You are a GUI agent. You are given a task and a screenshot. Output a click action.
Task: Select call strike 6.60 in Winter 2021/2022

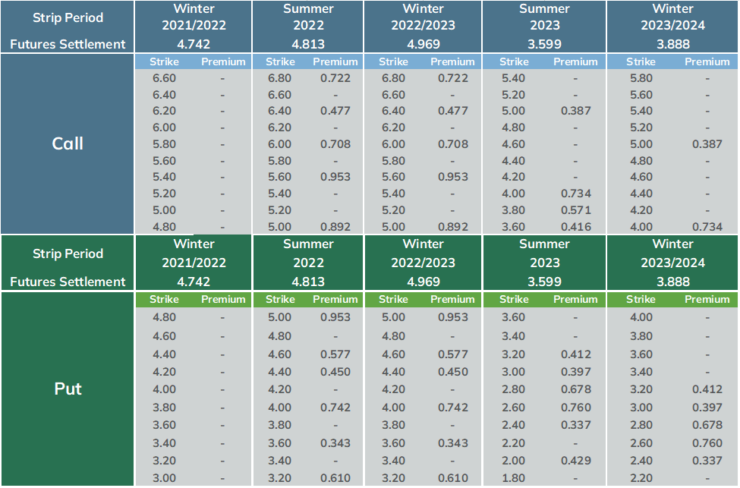click(164, 78)
